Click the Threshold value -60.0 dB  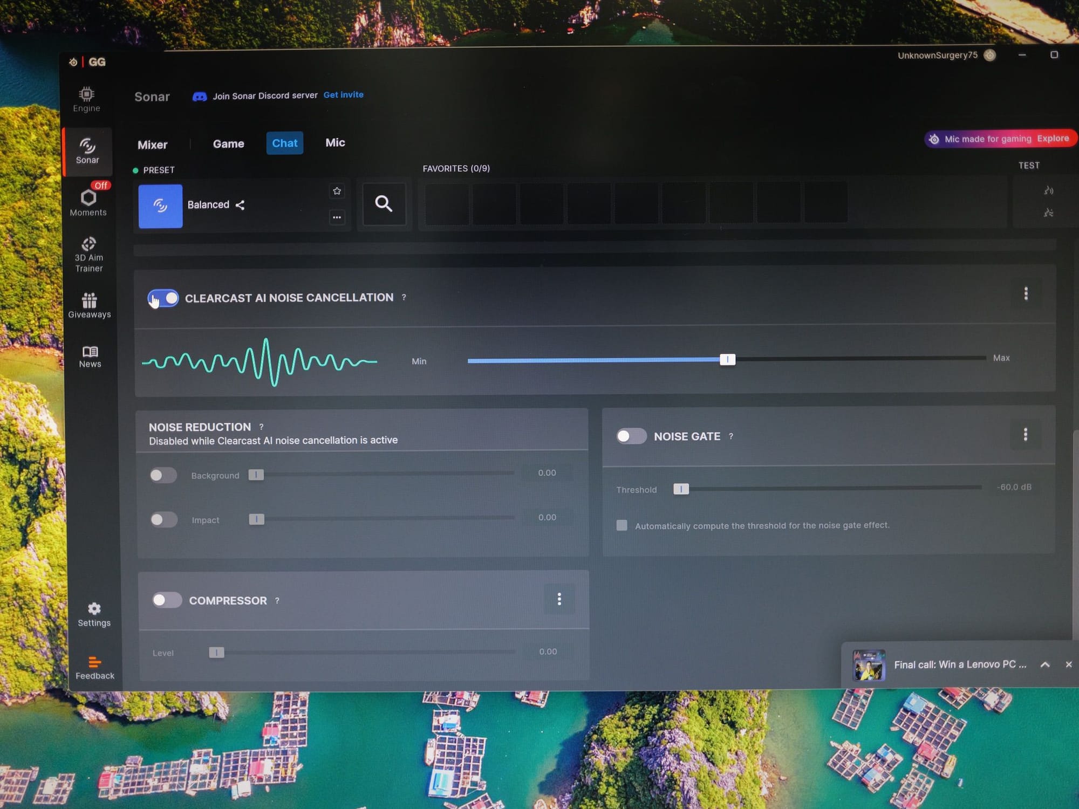pos(1014,487)
